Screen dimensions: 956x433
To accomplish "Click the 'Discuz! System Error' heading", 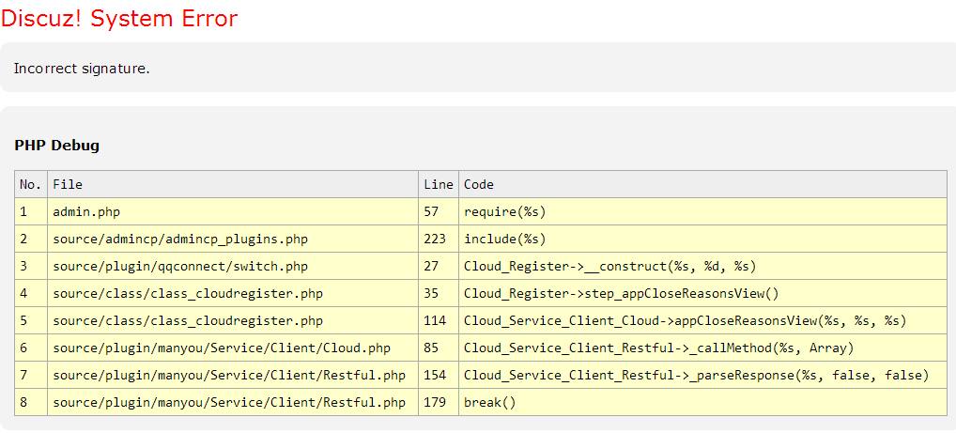I will [119, 18].
